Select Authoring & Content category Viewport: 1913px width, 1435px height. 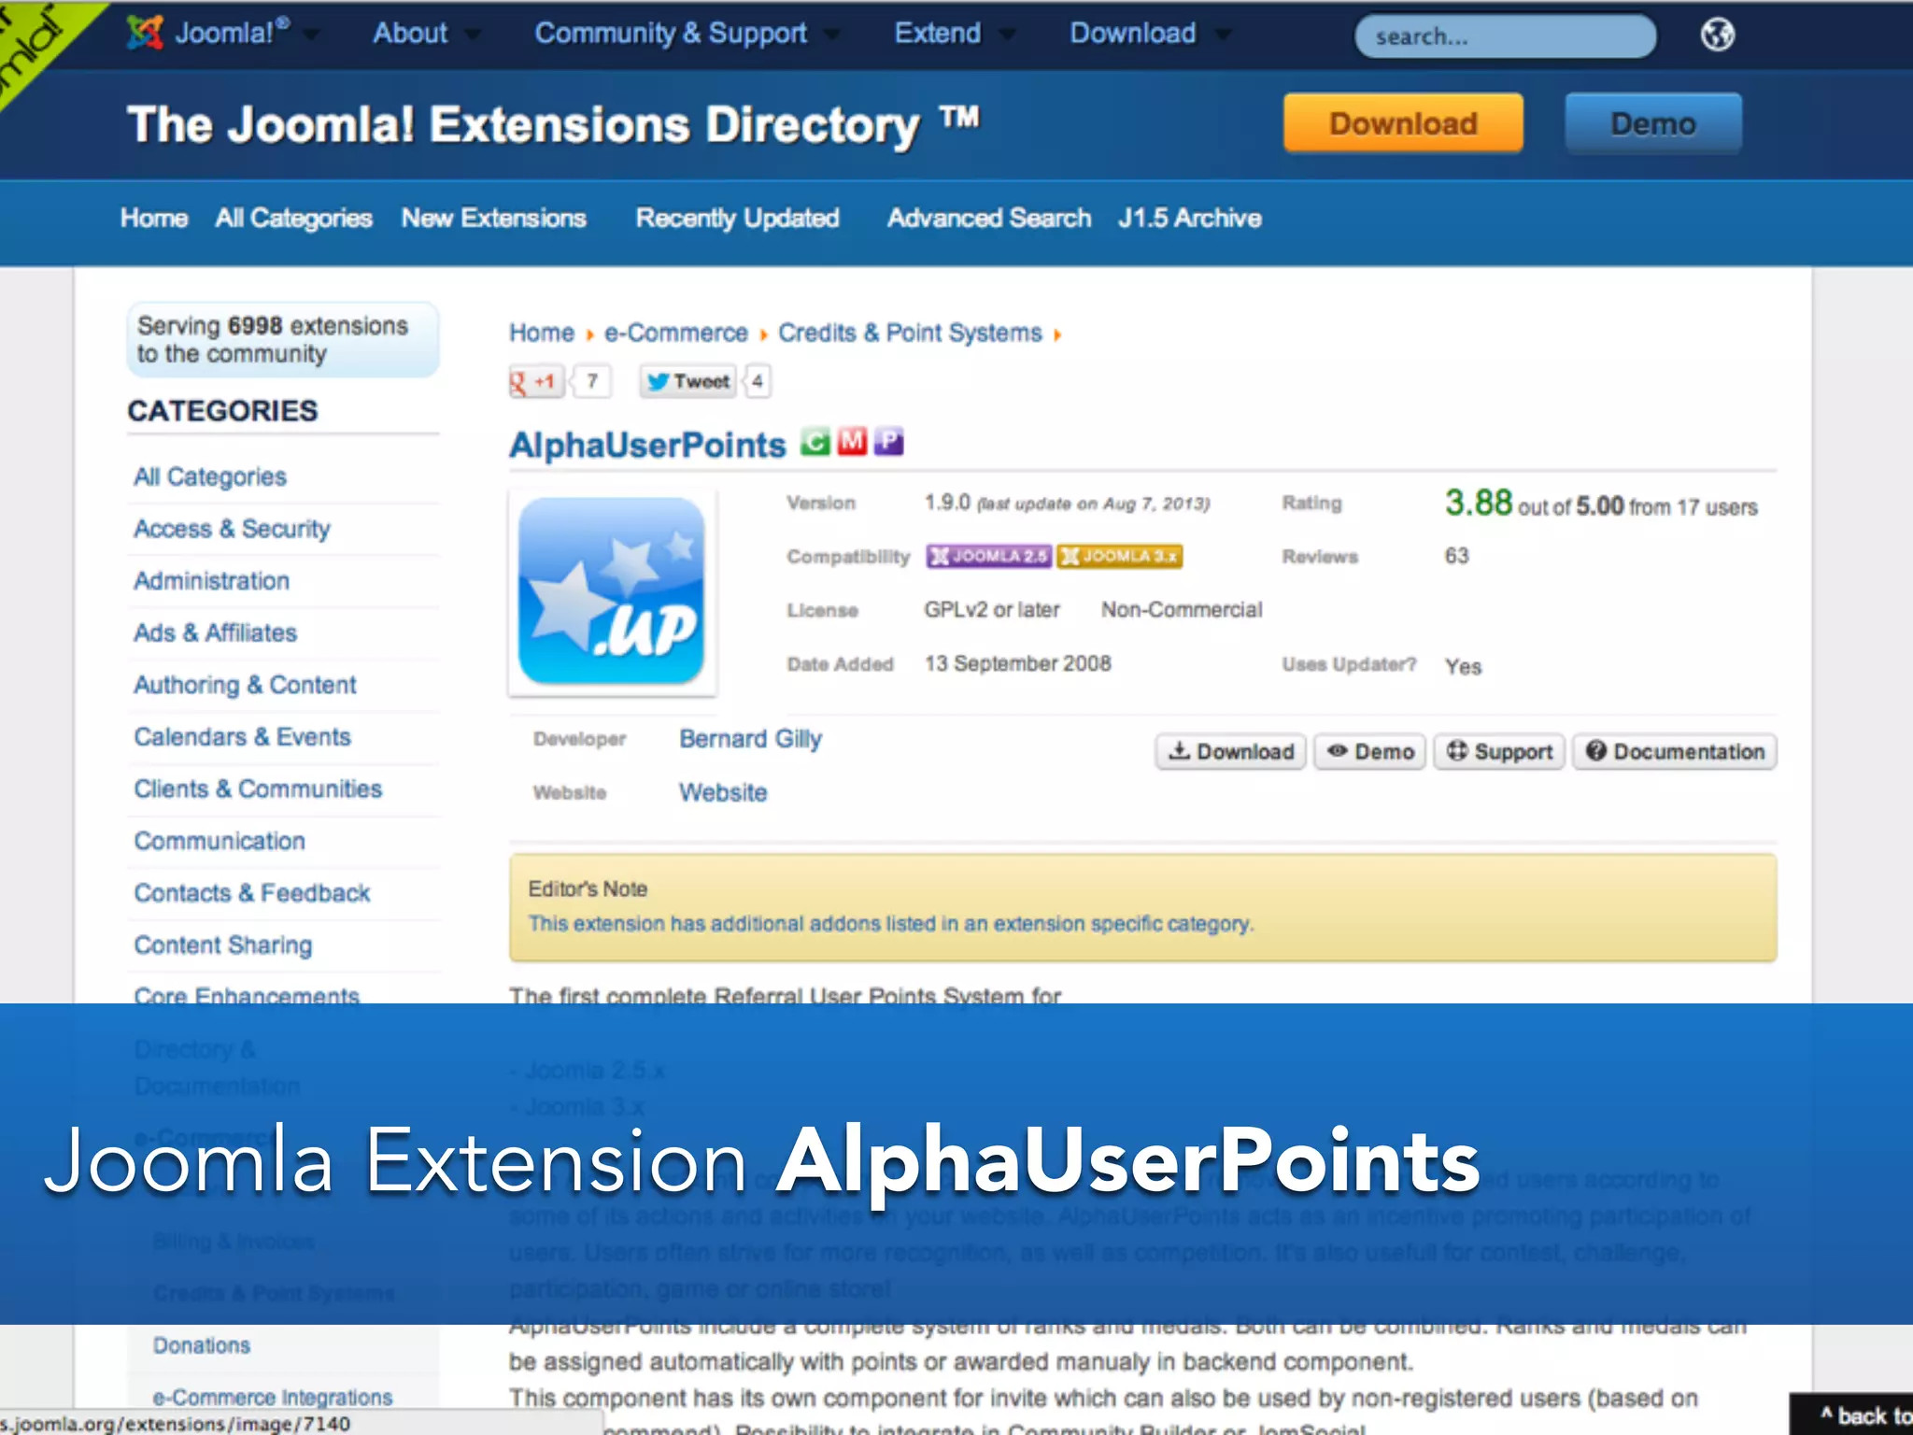(245, 685)
